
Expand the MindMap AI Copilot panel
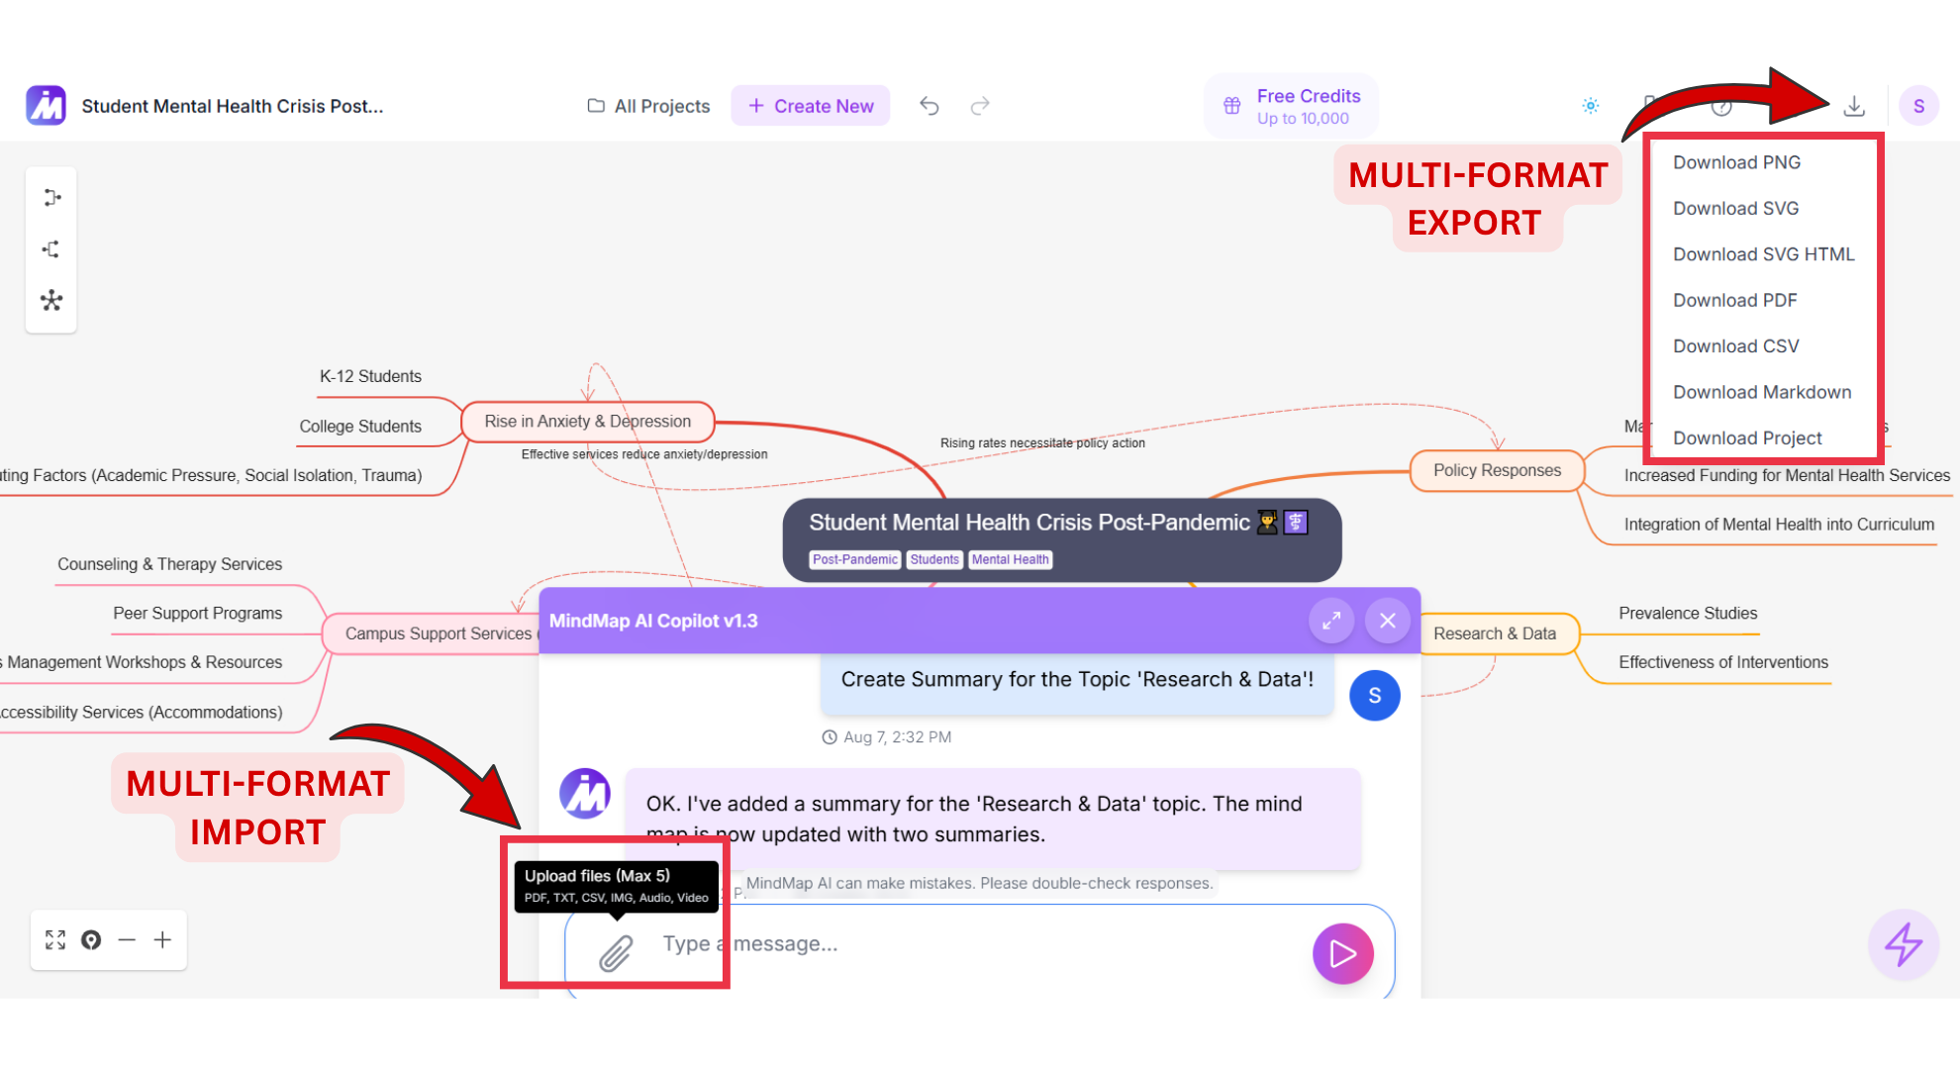coord(1331,621)
